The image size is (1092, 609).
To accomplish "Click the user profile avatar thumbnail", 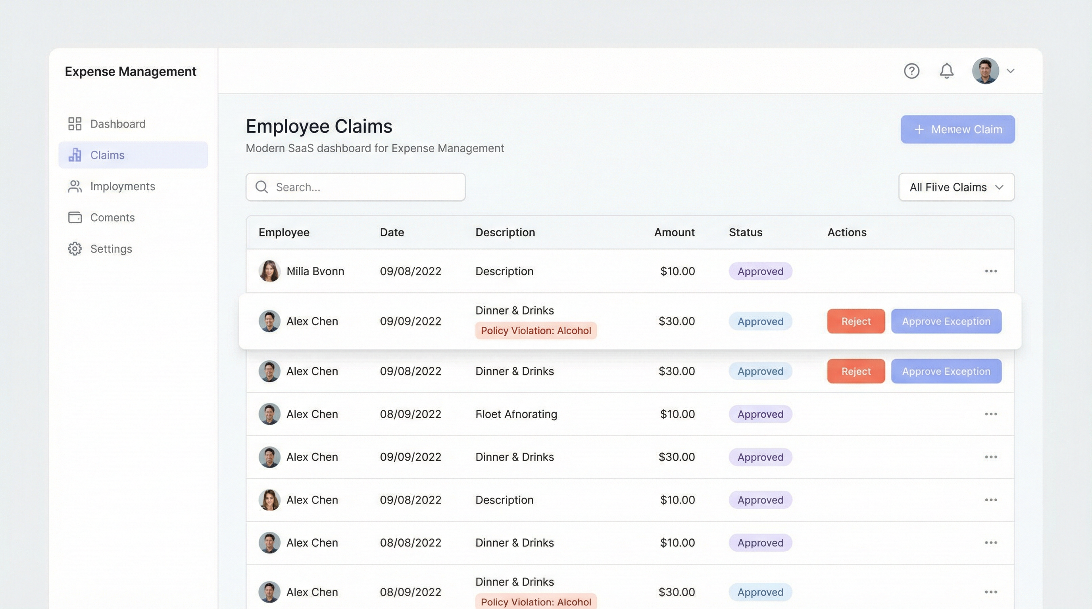I will click(x=985, y=71).
